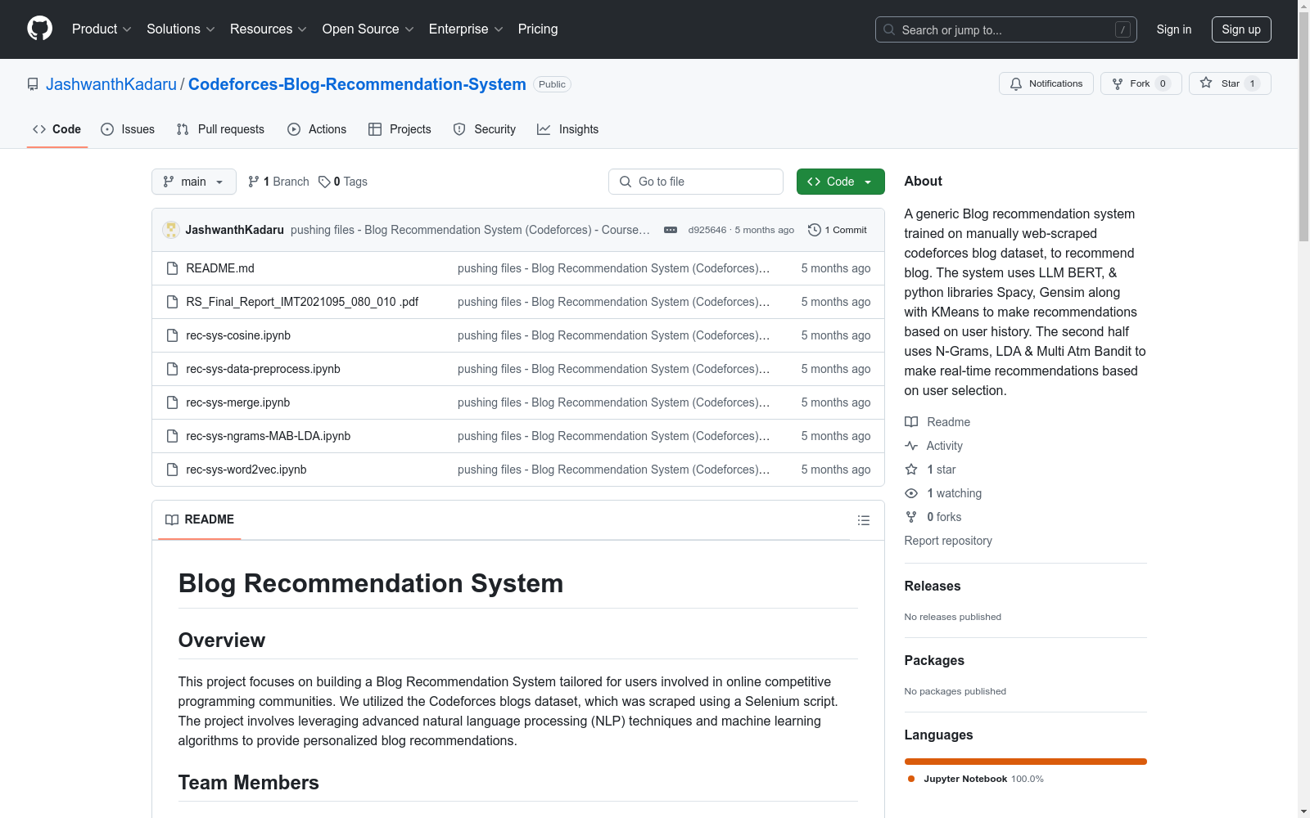Screen dimensions: 1310x818
Task: Click file icon next to rec-sys-cosine.ipynb
Action: pos(172,335)
